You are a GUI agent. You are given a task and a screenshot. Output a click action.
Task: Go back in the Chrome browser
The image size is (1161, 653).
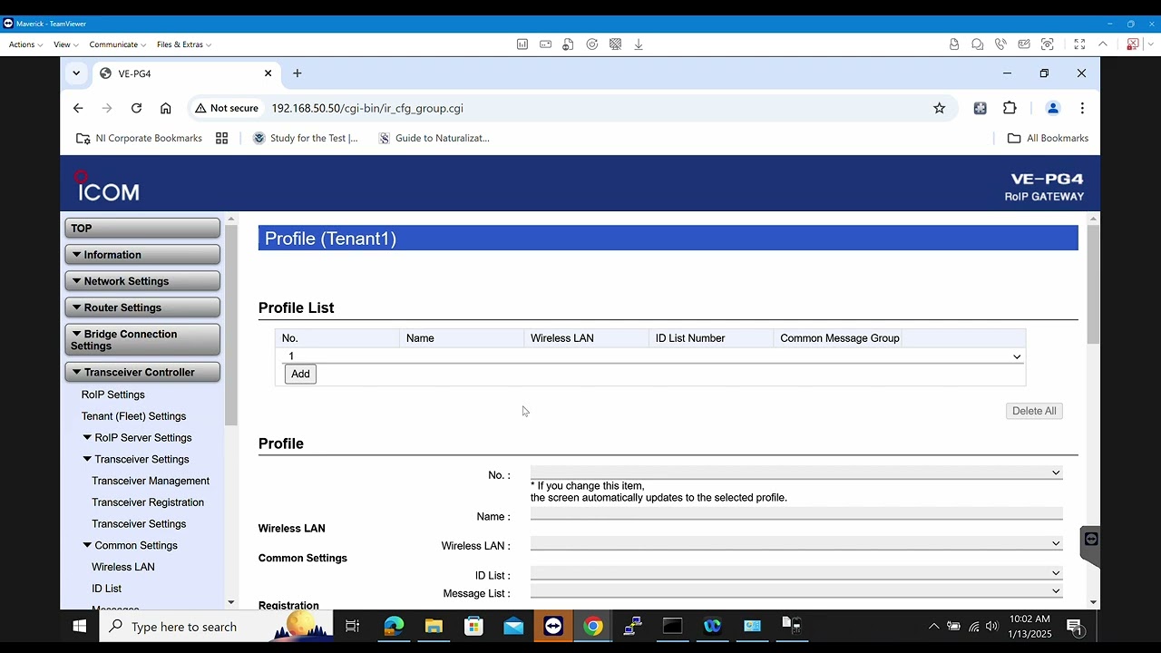(78, 108)
